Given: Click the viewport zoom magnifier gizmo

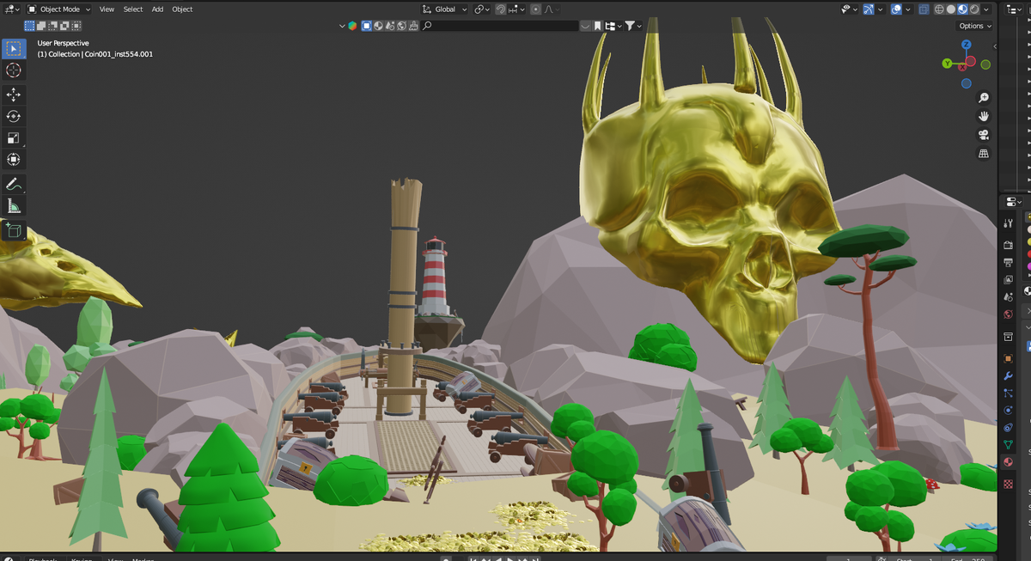Looking at the screenshot, I should tap(984, 97).
